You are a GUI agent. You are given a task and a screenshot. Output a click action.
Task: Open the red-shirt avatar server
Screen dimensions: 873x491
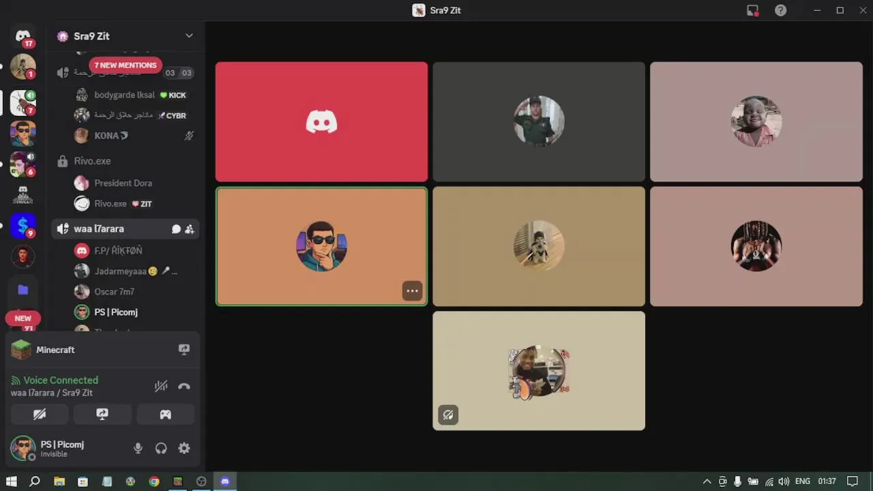[x=23, y=256]
